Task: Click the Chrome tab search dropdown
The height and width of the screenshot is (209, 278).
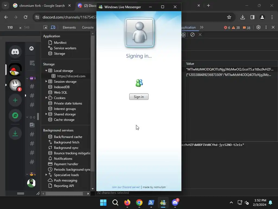Action: 5,5
